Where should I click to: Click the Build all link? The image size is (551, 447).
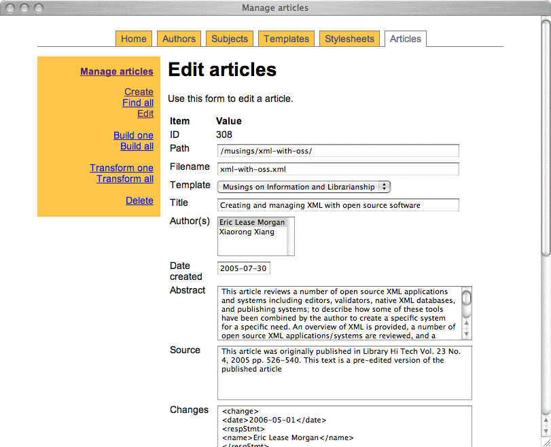(137, 146)
